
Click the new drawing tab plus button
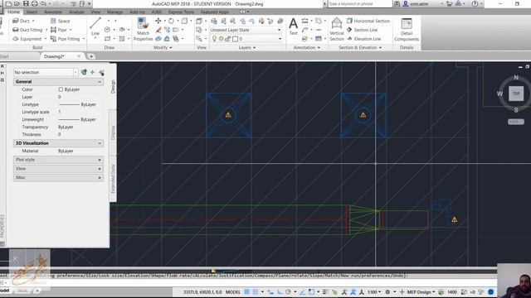click(91, 56)
